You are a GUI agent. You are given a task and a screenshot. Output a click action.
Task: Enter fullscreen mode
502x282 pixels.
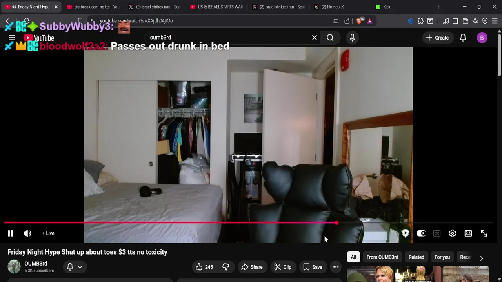484,233
